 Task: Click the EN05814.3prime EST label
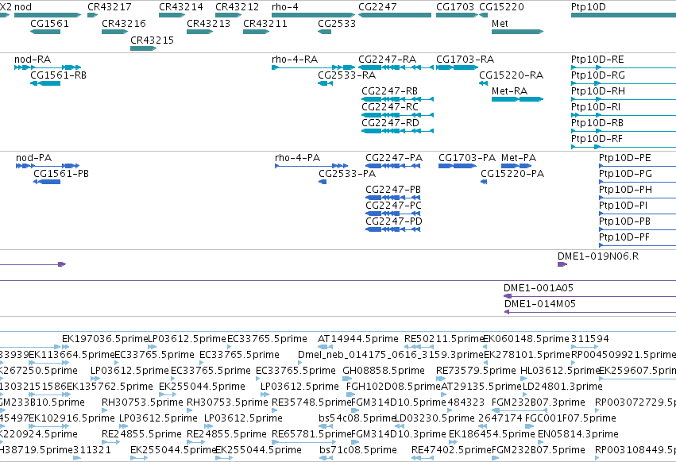578,434
